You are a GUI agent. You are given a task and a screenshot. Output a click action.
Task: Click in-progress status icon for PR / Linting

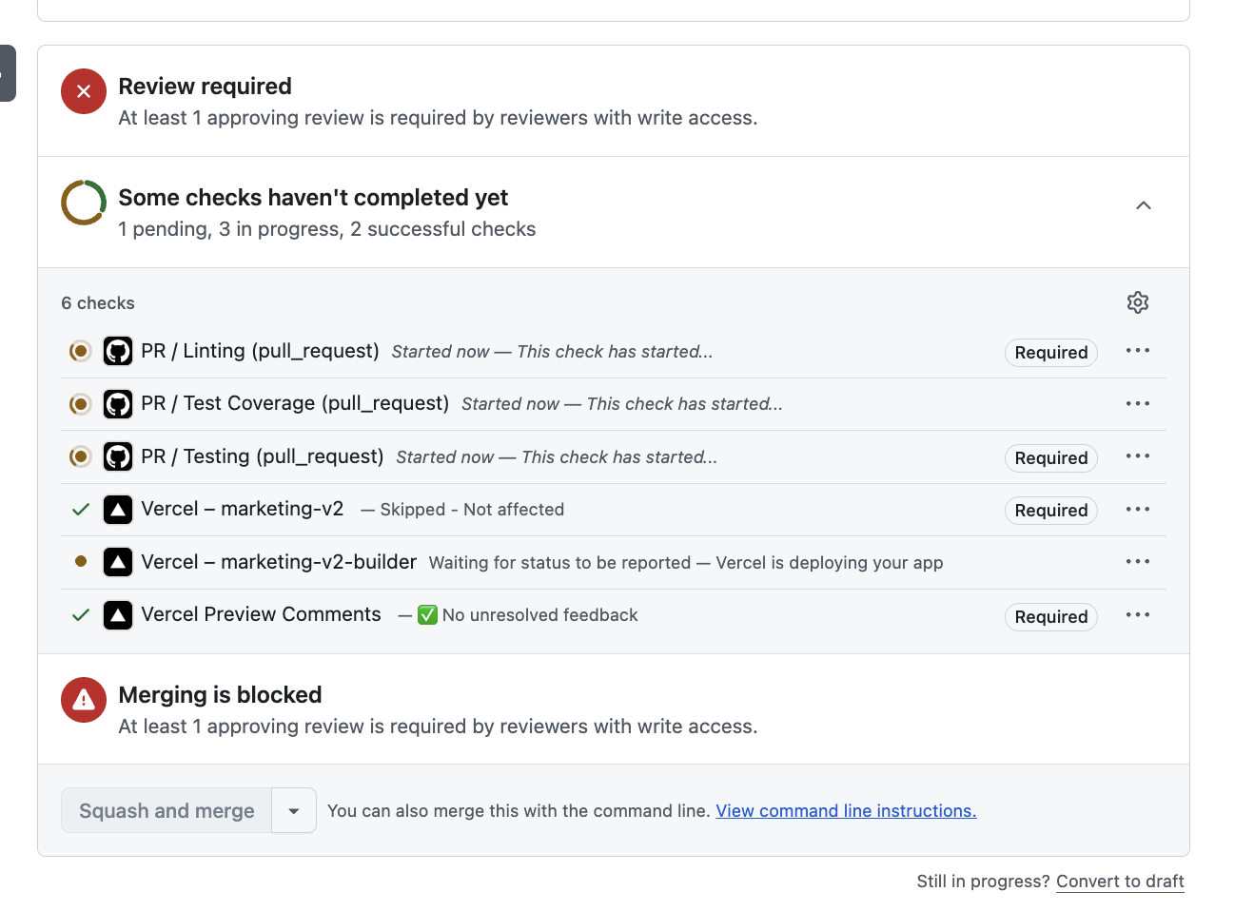(x=81, y=351)
